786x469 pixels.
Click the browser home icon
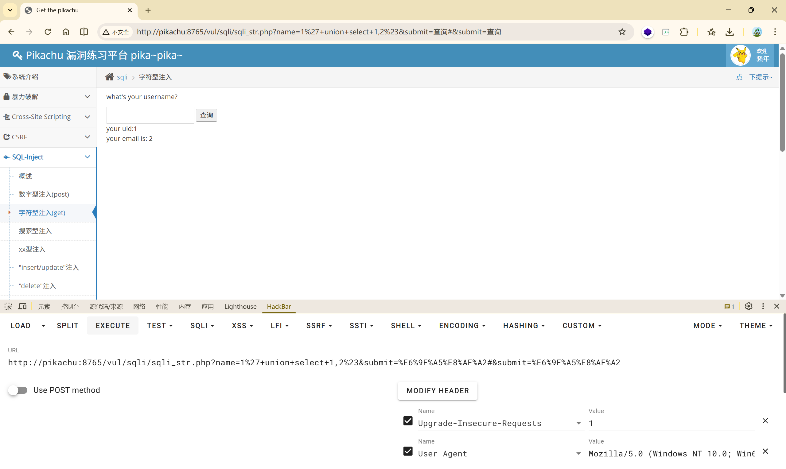point(66,32)
